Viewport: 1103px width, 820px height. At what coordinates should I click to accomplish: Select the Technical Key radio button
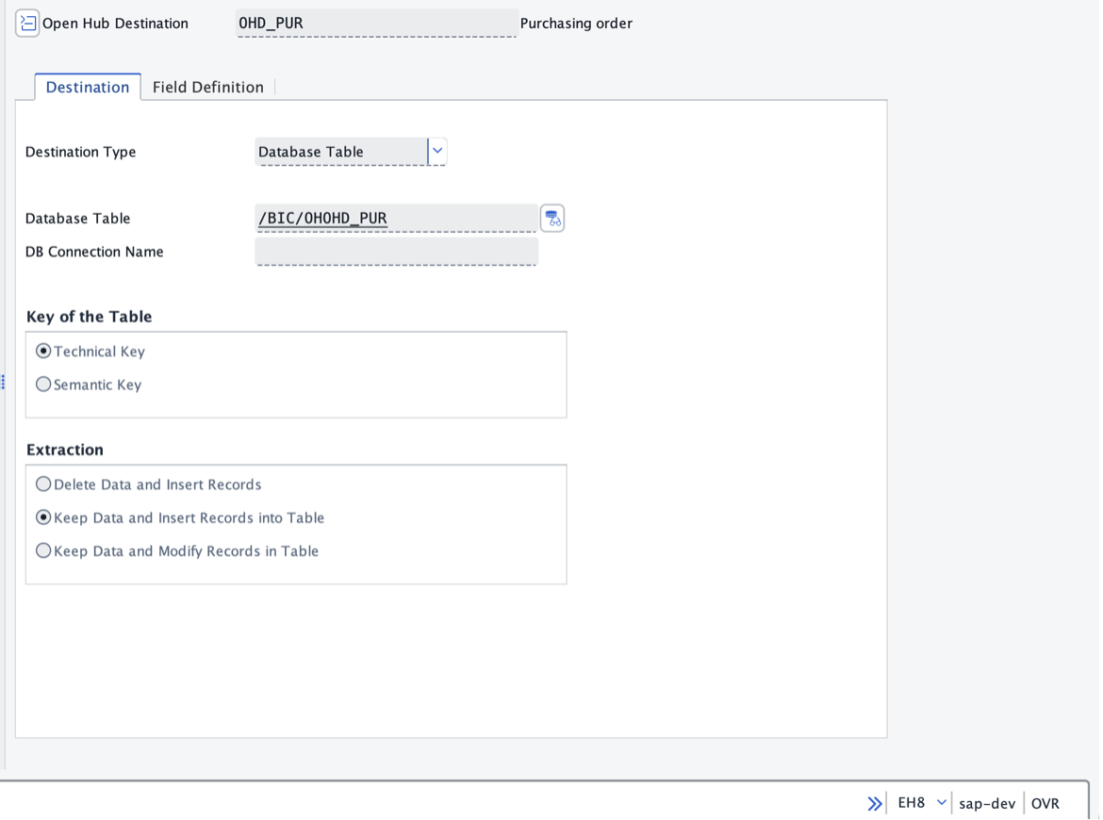click(43, 351)
